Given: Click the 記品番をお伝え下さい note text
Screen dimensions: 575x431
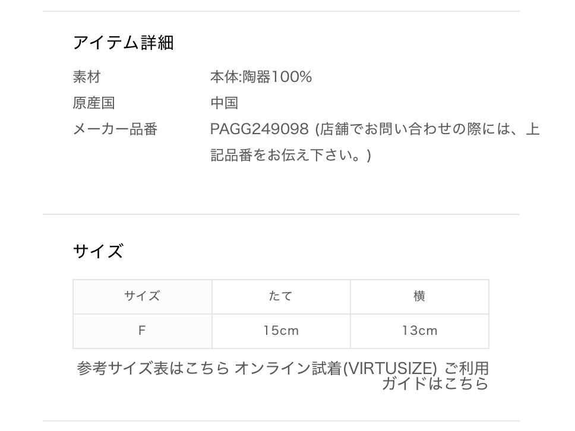Looking at the screenshot, I should (290, 156).
